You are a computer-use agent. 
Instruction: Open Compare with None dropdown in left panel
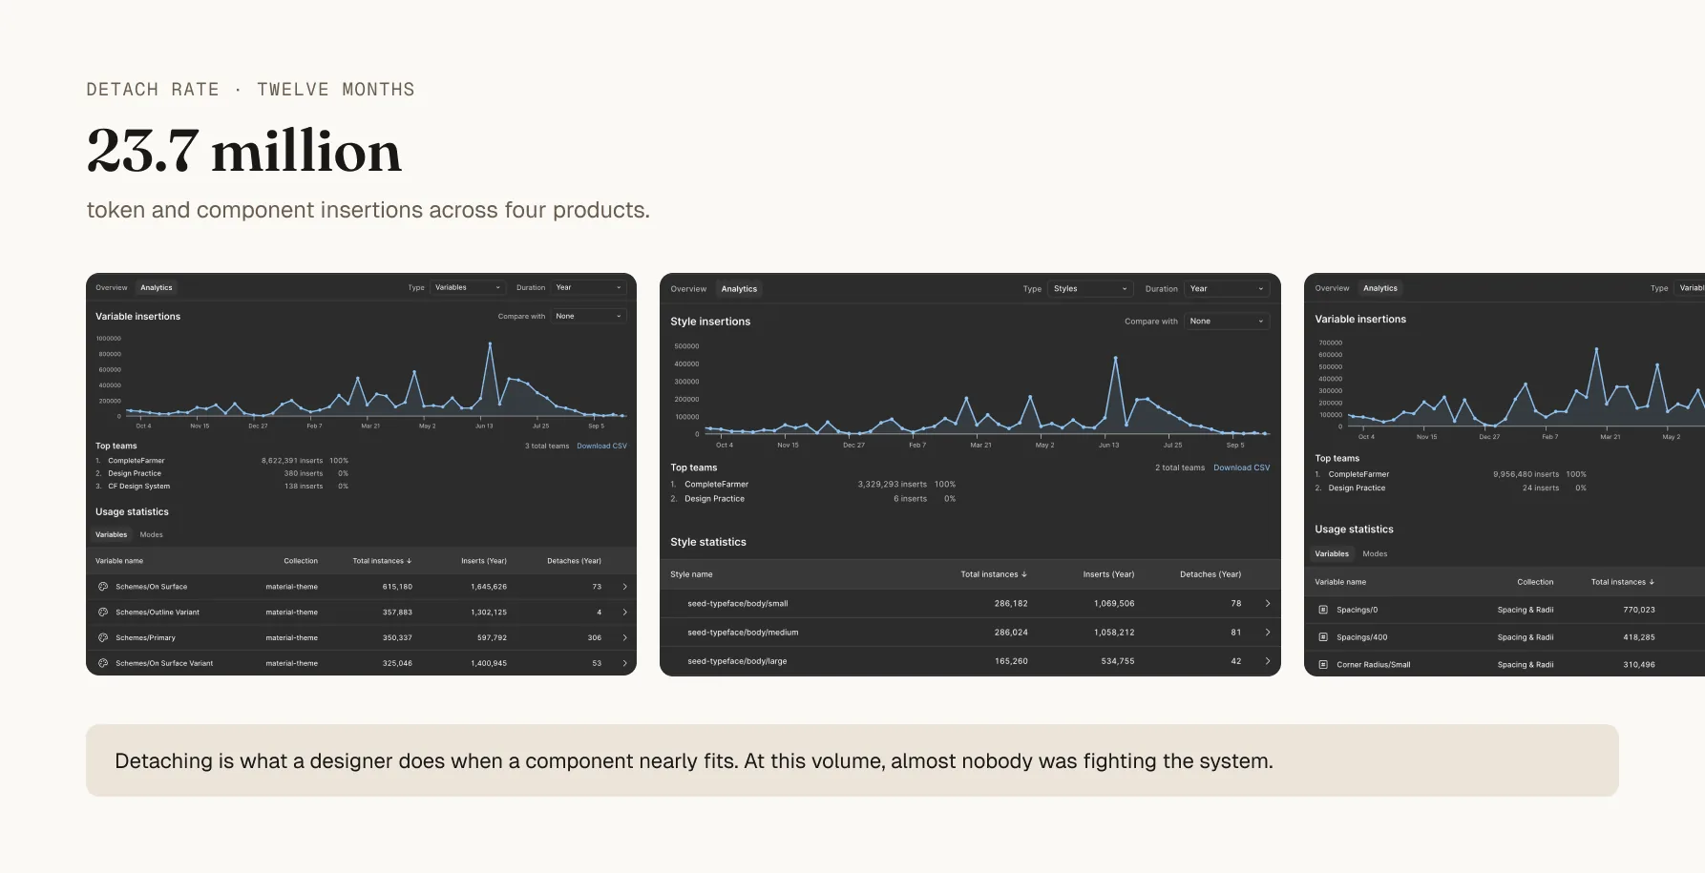pyautogui.click(x=588, y=316)
